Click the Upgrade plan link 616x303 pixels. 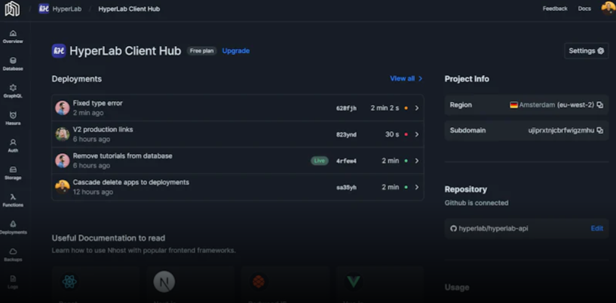coord(236,51)
